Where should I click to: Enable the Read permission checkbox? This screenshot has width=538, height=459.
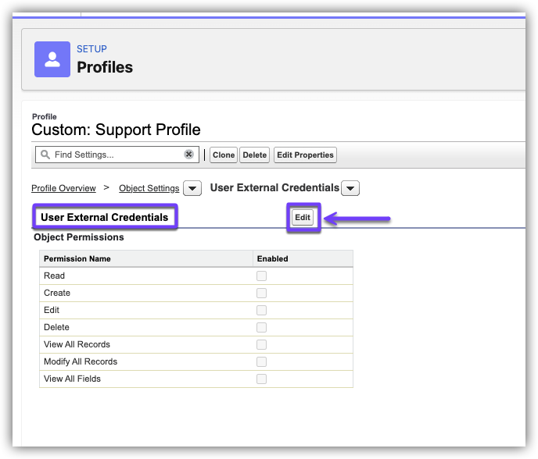coord(262,276)
